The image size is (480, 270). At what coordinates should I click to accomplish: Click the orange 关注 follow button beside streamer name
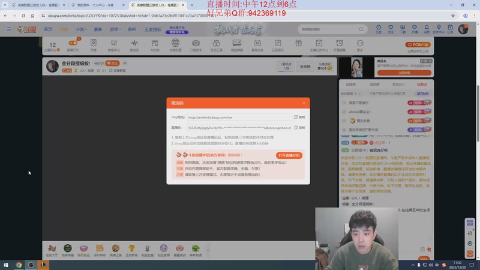[x=112, y=64]
